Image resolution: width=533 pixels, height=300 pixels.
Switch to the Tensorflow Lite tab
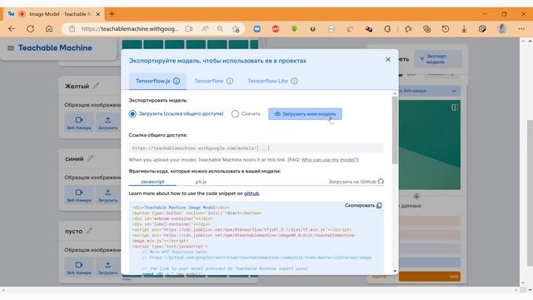click(267, 81)
